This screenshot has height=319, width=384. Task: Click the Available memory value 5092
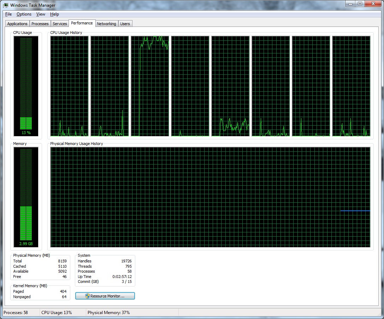pos(62,271)
